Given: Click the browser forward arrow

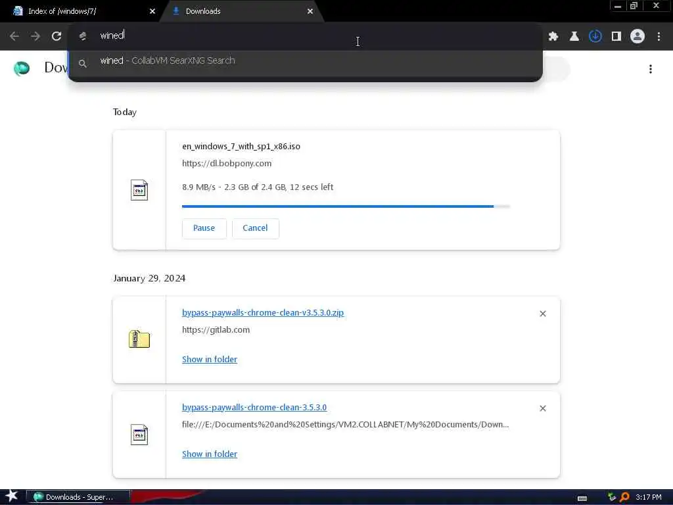Looking at the screenshot, I should (x=35, y=37).
